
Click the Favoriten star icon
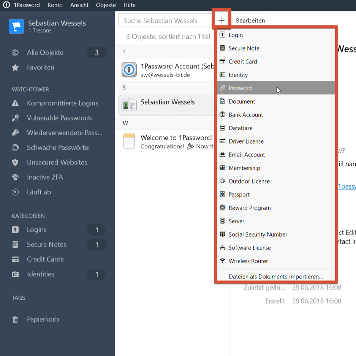point(15,67)
